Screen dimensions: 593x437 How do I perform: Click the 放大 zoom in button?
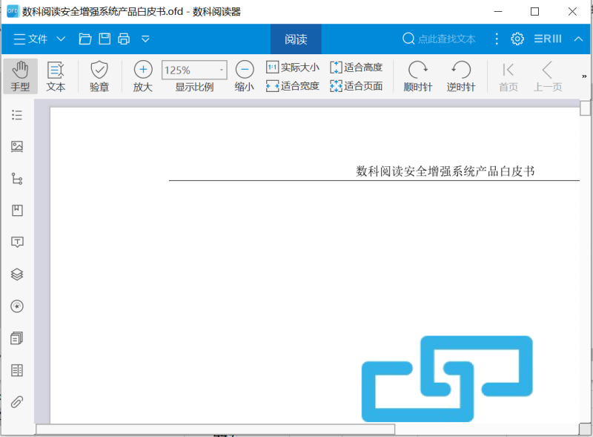(143, 76)
